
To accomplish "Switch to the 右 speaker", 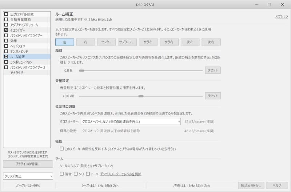I will (85, 42).
